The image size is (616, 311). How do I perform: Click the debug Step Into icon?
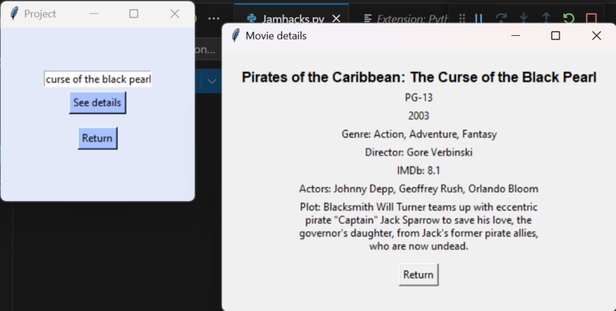click(x=524, y=18)
